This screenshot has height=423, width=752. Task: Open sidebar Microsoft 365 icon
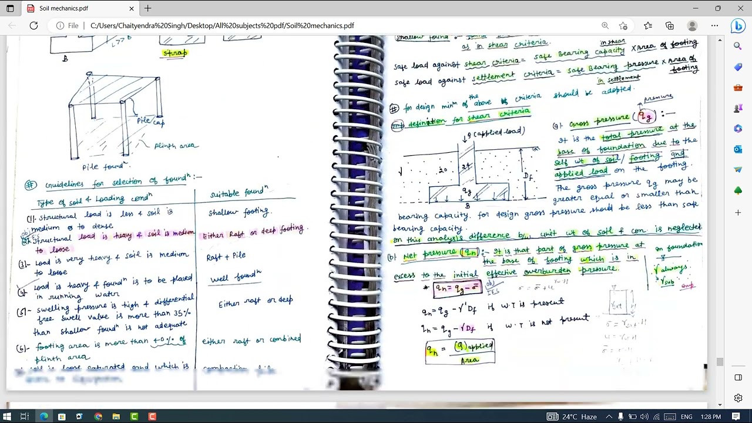click(738, 129)
